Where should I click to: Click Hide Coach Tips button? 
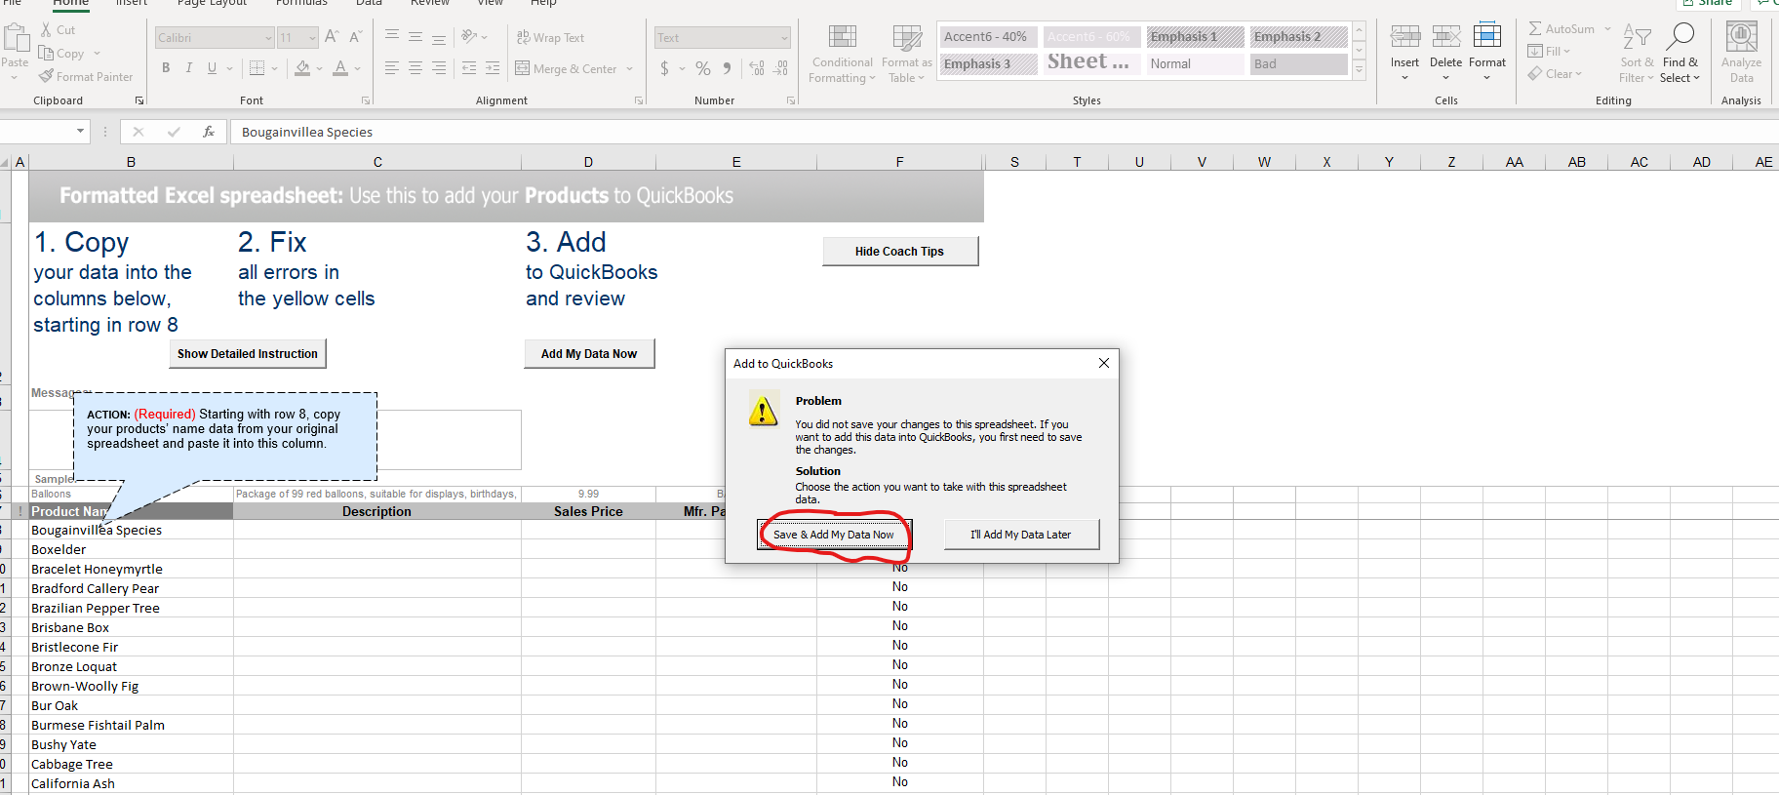click(899, 252)
